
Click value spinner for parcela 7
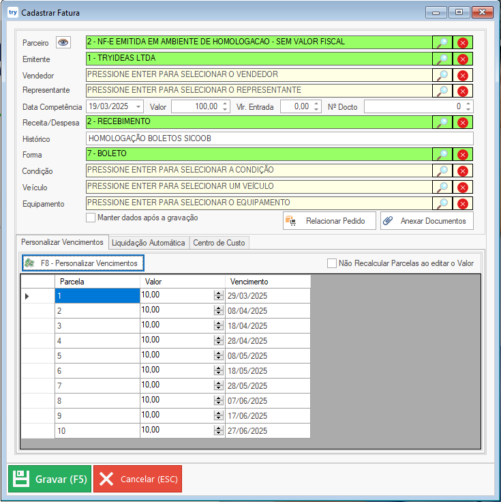click(219, 385)
